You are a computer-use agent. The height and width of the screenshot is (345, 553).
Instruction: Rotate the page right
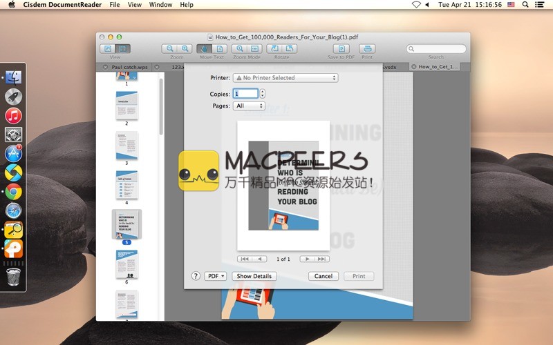[290, 49]
